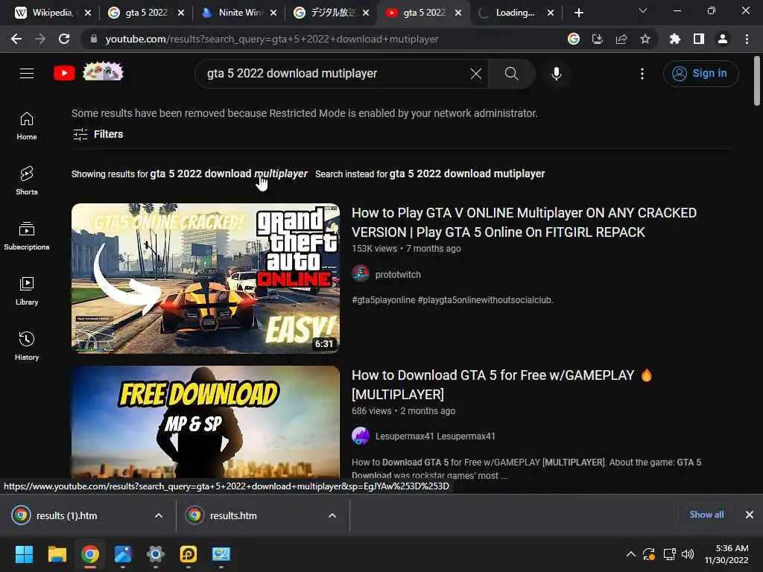Open Shorts in the sidebar
The width and height of the screenshot is (763, 572).
click(27, 181)
